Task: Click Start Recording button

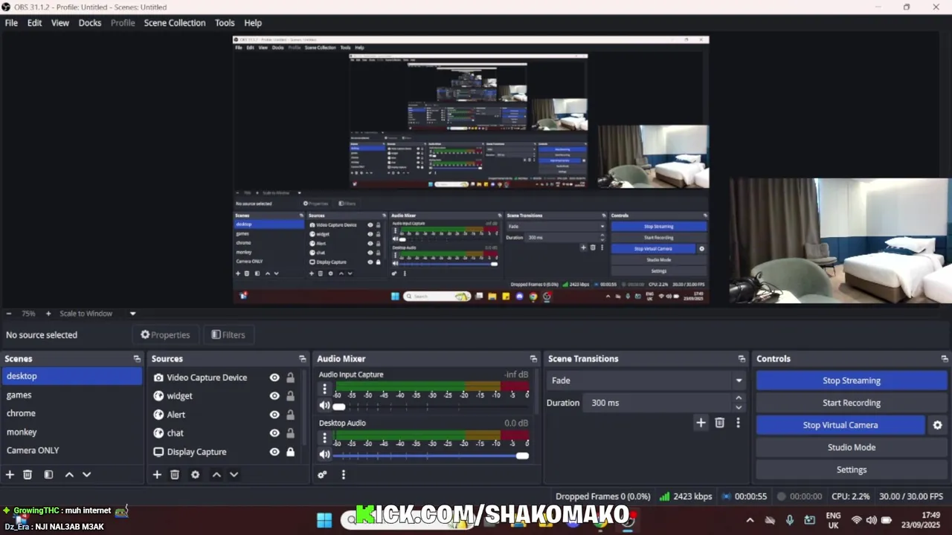Action: [852, 403]
